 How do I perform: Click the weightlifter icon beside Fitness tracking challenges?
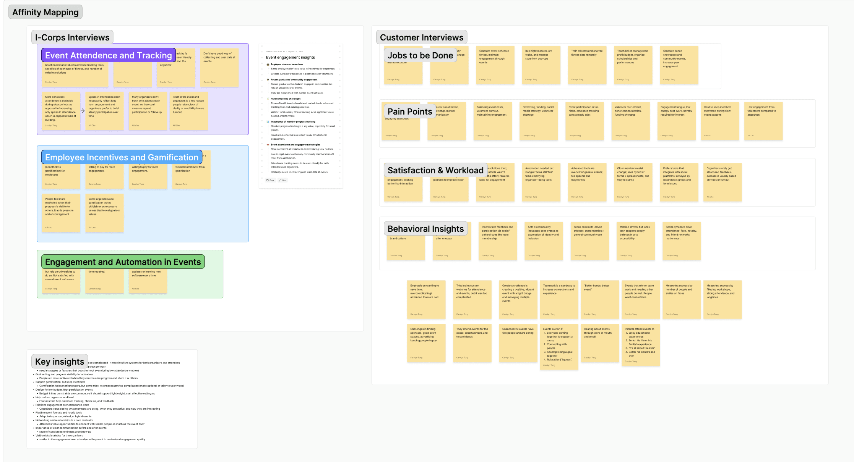pyautogui.click(x=268, y=99)
